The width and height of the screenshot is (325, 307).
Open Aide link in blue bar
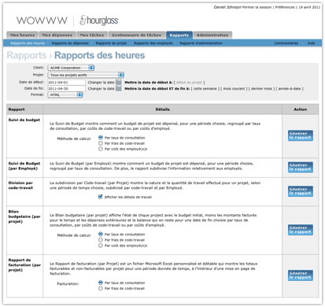[311, 43]
